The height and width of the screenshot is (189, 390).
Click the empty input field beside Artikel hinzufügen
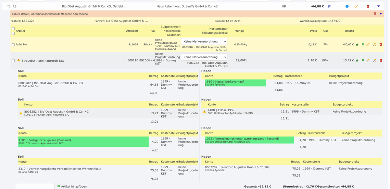(x=35, y=186)
